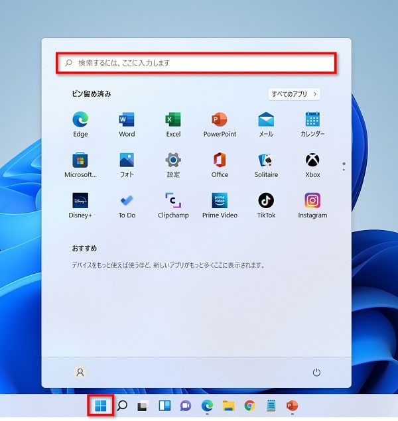Expand すべてのアプリ (All apps) list
Image resolution: width=398 pixels, height=421 pixels.
tap(294, 94)
